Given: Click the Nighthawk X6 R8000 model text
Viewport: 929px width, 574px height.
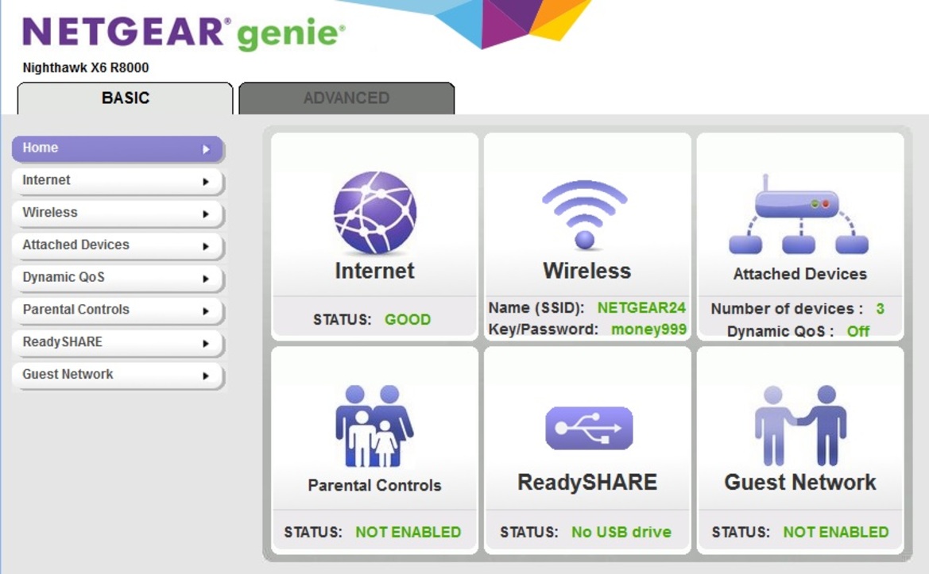Looking at the screenshot, I should click(85, 68).
